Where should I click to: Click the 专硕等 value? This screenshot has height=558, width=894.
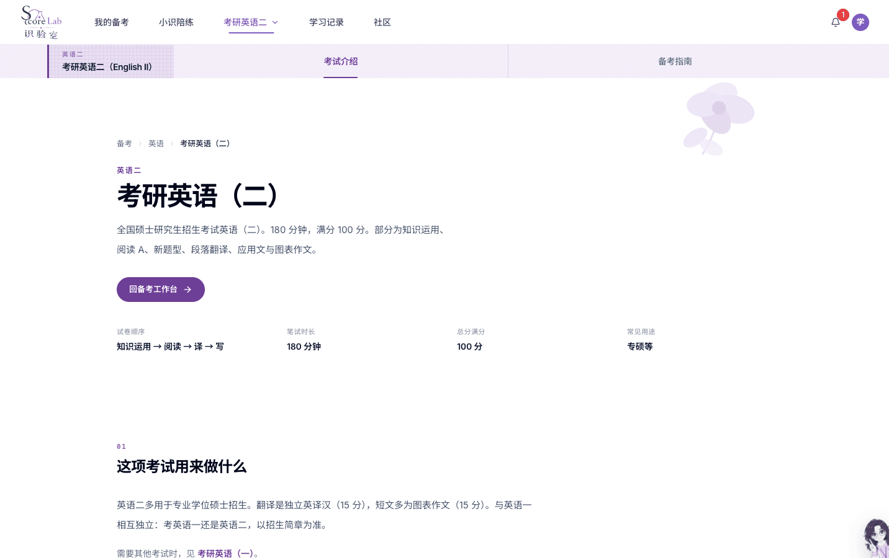coord(640,347)
